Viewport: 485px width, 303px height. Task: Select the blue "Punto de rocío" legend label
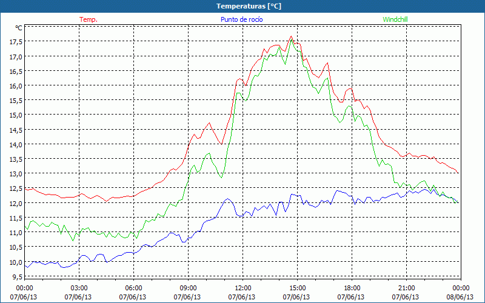pyautogui.click(x=242, y=19)
